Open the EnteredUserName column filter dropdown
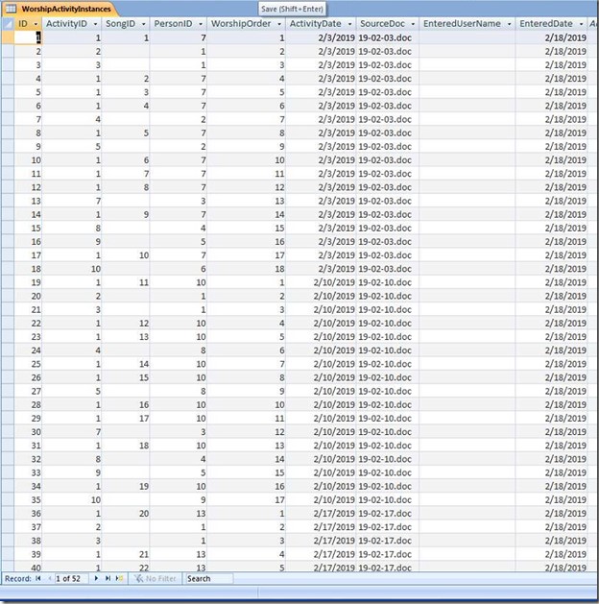This screenshot has height=604, width=599. (510, 24)
